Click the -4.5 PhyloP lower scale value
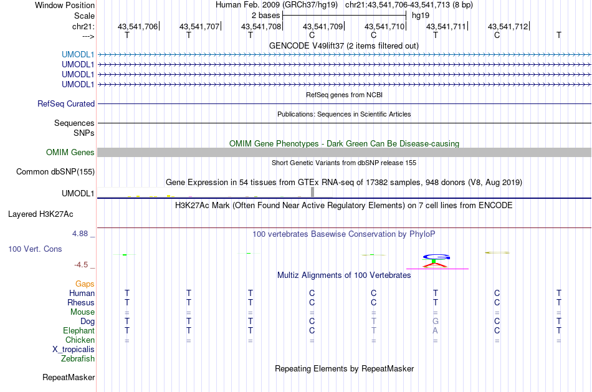 pyautogui.click(x=81, y=265)
